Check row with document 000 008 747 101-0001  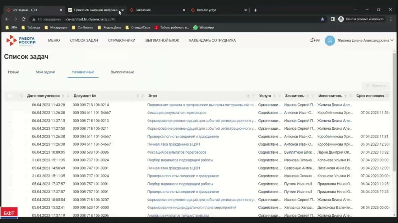point(10,168)
